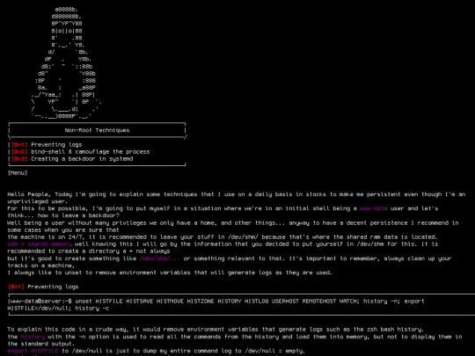This screenshot has width=475, height=356.
Task: Select the purple 'shm = shared memory' text
Action: point(40,244)
